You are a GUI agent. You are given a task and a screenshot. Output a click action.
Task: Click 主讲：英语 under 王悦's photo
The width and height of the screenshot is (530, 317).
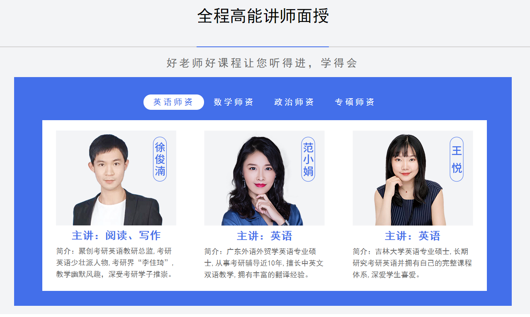pos(413,236)
